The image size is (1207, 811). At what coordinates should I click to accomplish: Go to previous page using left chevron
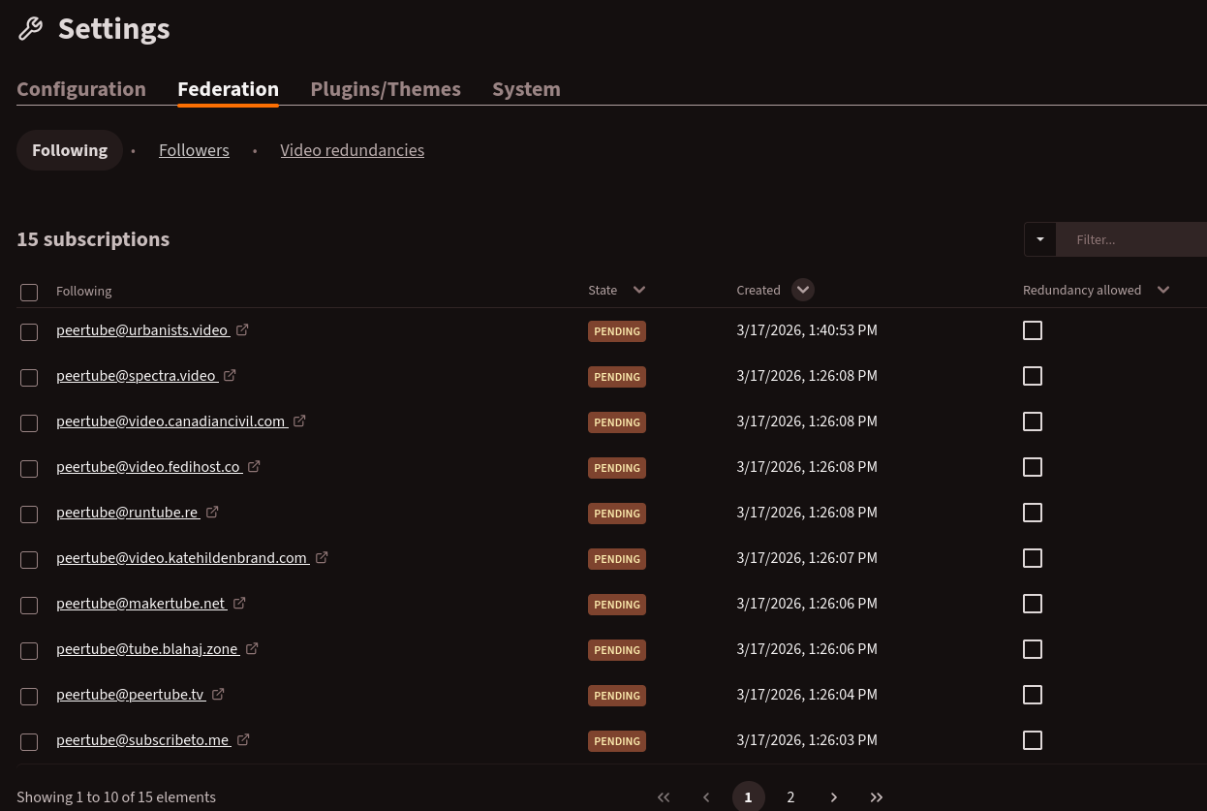[x=706, y=796]
